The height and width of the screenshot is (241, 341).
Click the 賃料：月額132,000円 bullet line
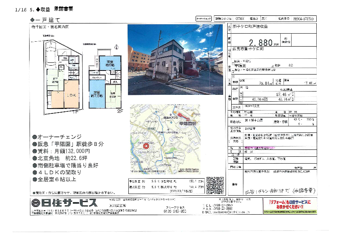coord(63,151)
